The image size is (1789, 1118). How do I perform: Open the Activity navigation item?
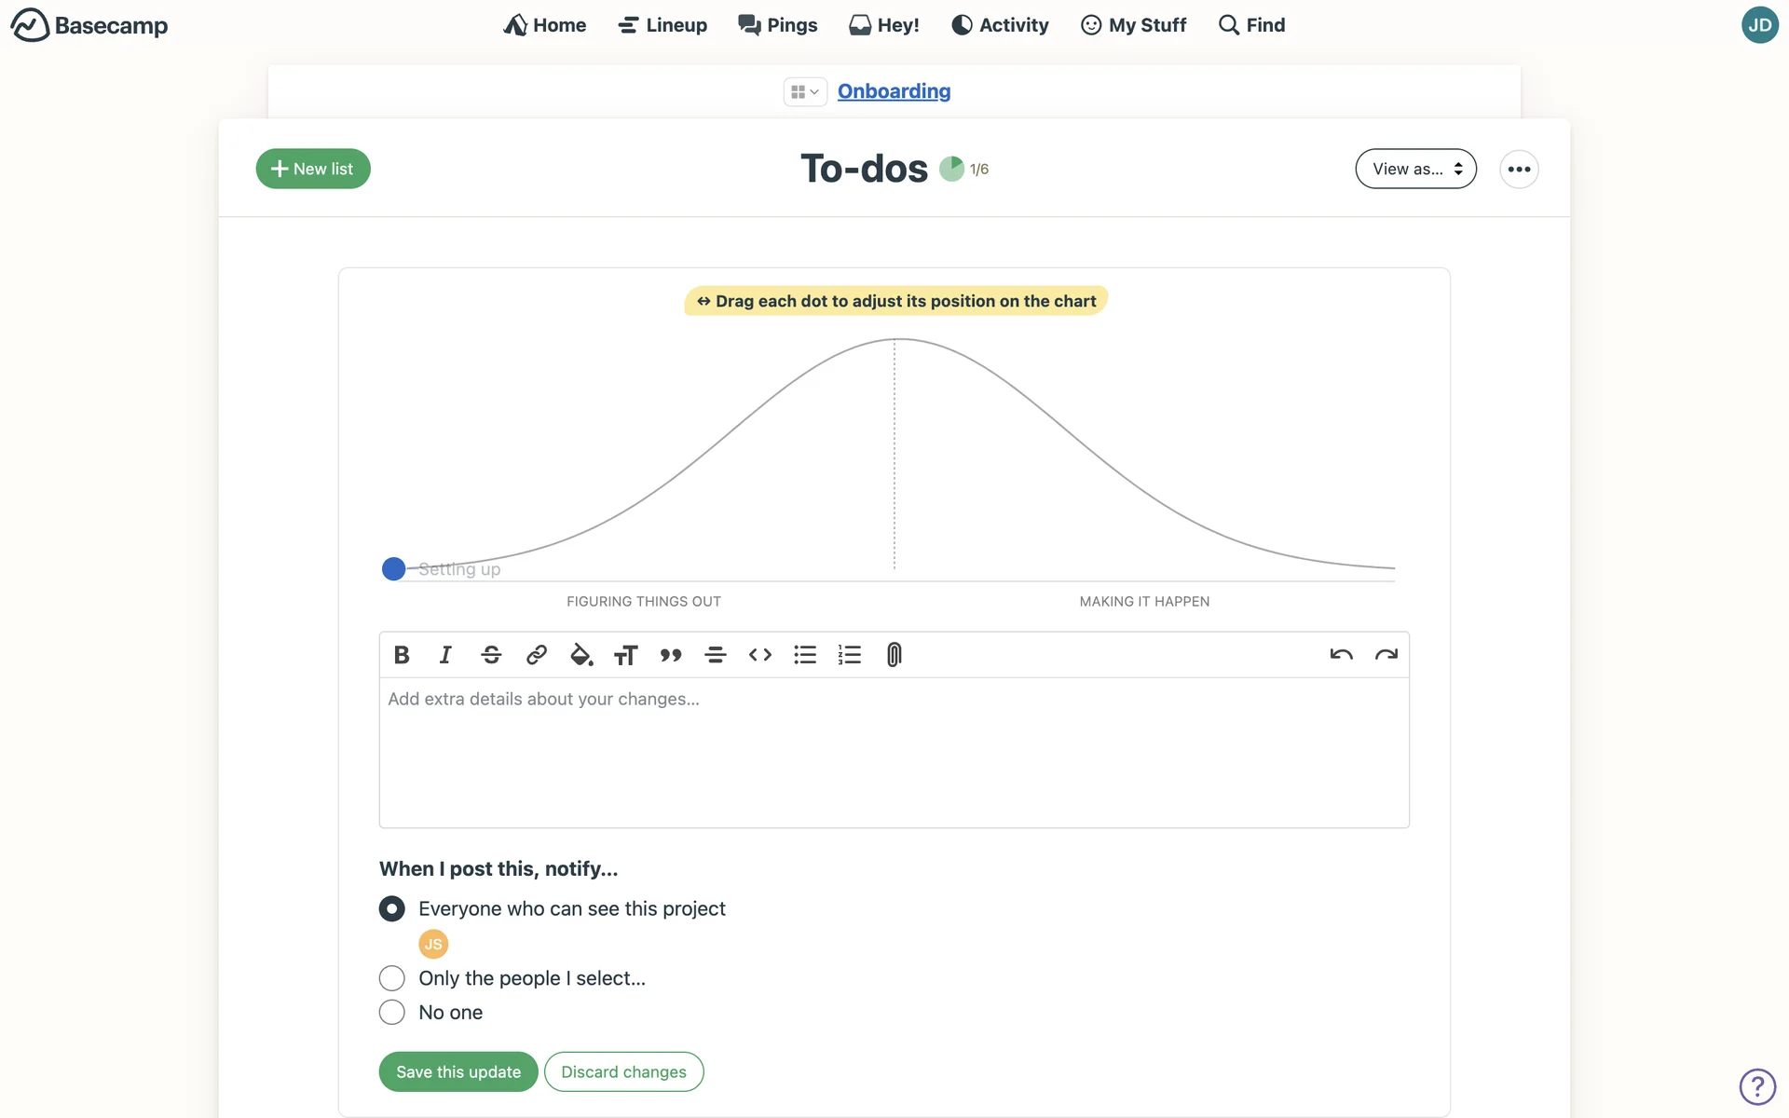1000,25
